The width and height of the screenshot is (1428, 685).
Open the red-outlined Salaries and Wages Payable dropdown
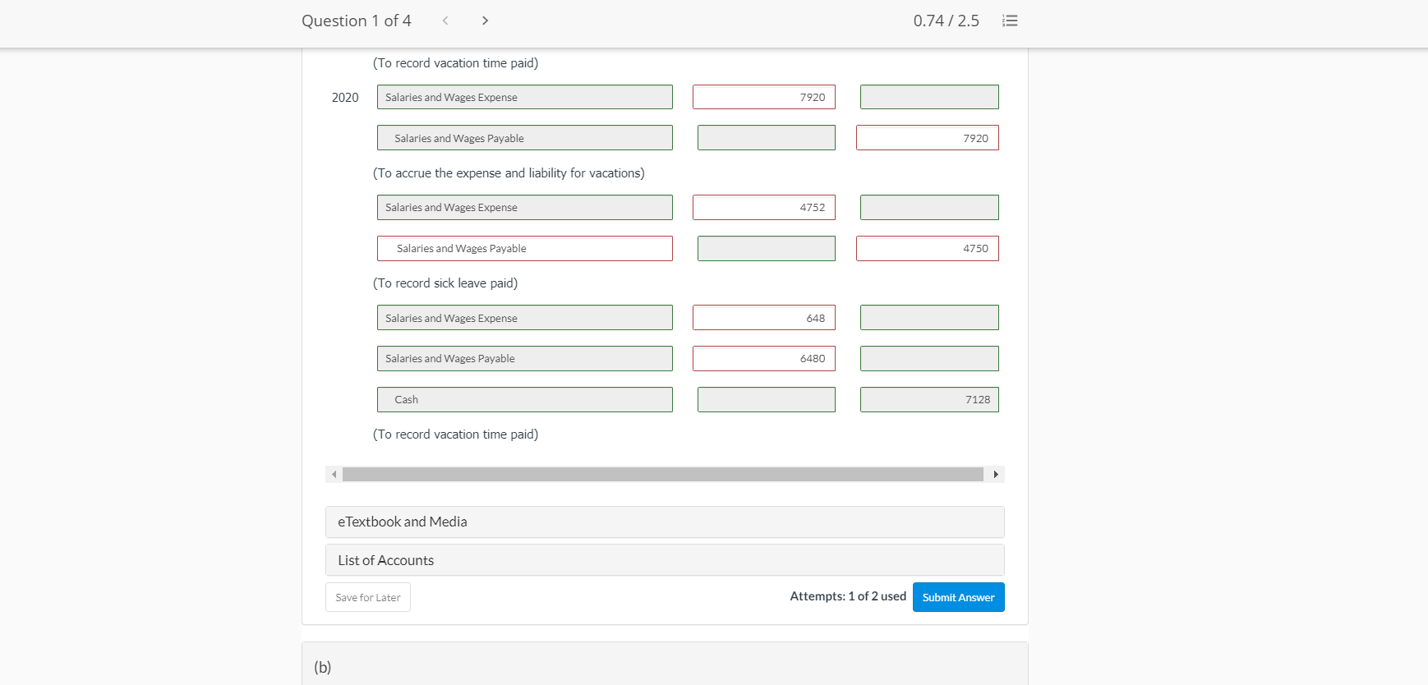(x=525, y=249)
